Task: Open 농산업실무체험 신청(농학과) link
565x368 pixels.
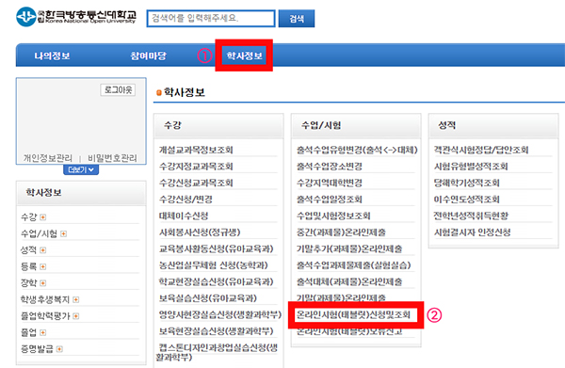Action: (214, 265)
